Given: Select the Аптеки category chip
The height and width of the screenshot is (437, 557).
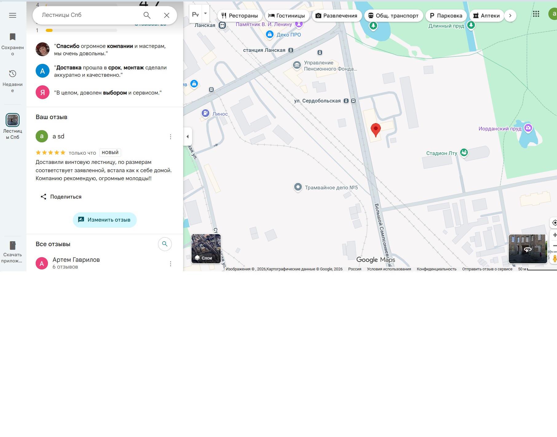Looking at the screenshot, I should click(x=486, y=16).
